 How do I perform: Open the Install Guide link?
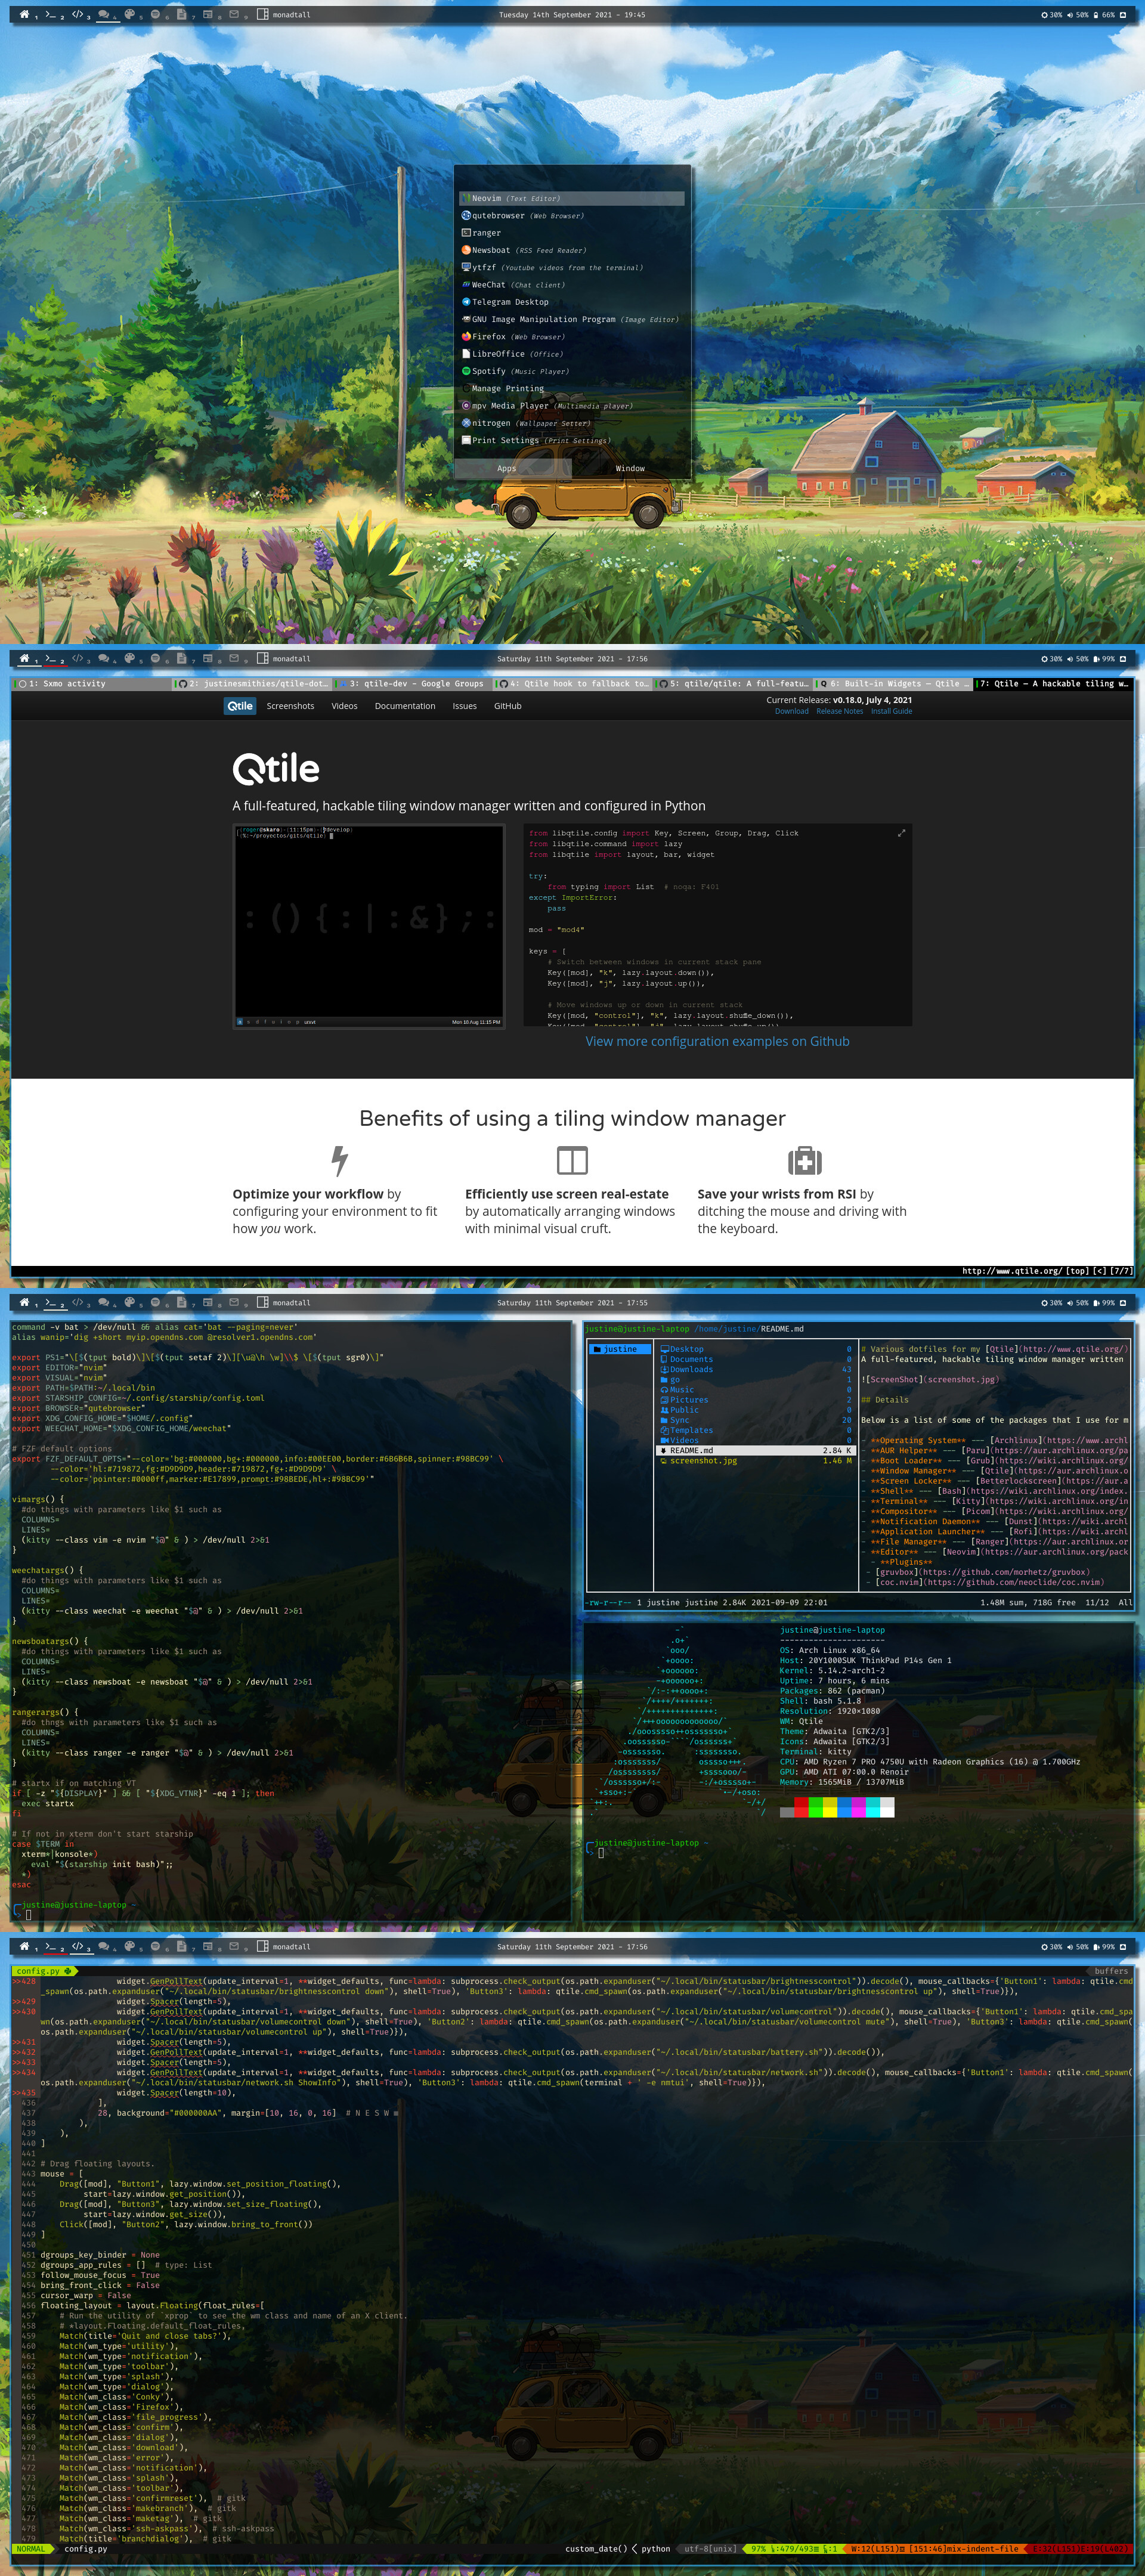click(x=891, y=711)
